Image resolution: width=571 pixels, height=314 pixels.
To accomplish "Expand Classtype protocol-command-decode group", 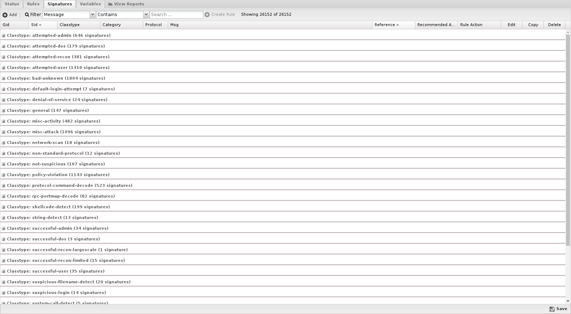I will pos(4,185).
